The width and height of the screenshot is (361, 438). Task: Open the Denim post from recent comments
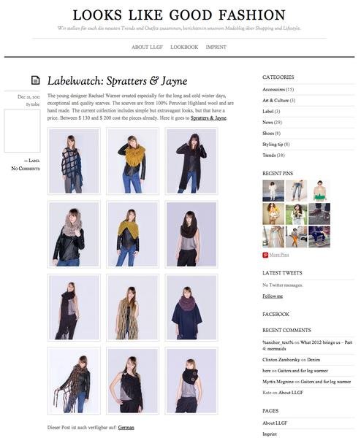tap(313, 360)
